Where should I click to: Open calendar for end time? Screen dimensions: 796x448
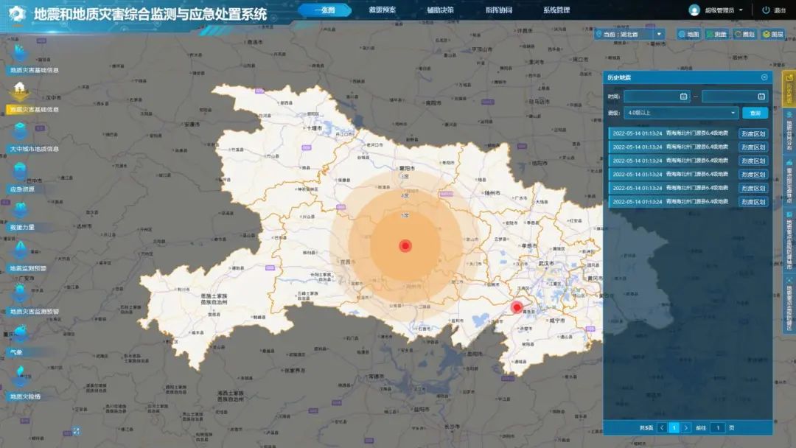pos(761,97)
